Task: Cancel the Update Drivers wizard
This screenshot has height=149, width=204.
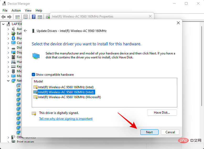Action: (x=170, y=132)
